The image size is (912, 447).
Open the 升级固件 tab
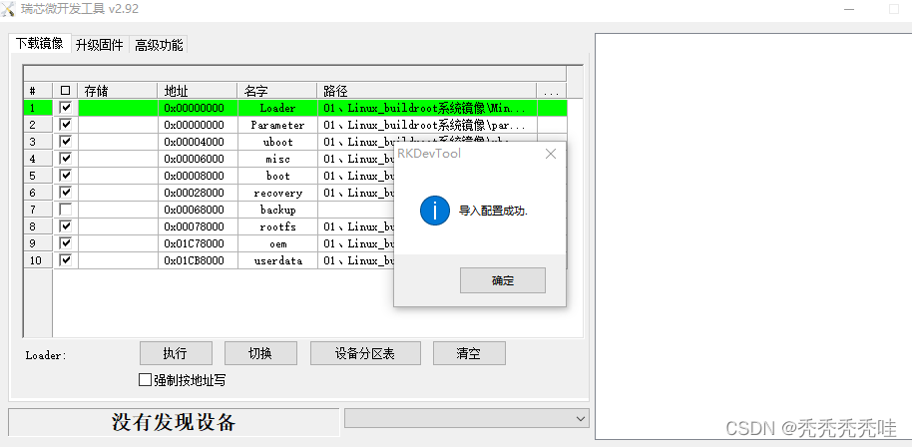(100, 45)
